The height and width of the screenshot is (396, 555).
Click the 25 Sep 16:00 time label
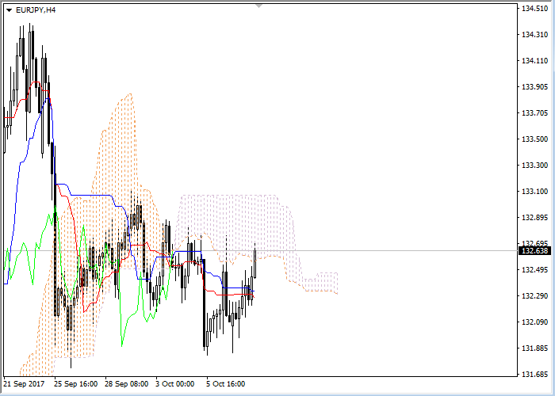tap(76, 384)
